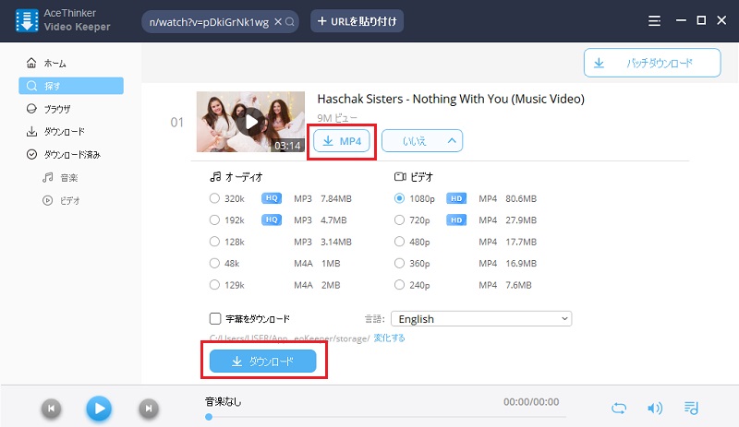Select 360p MP4 video option

pos(399,263)
